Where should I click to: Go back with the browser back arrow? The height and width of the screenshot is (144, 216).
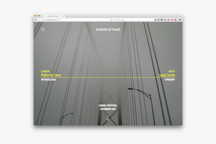[x=36, y=20]
